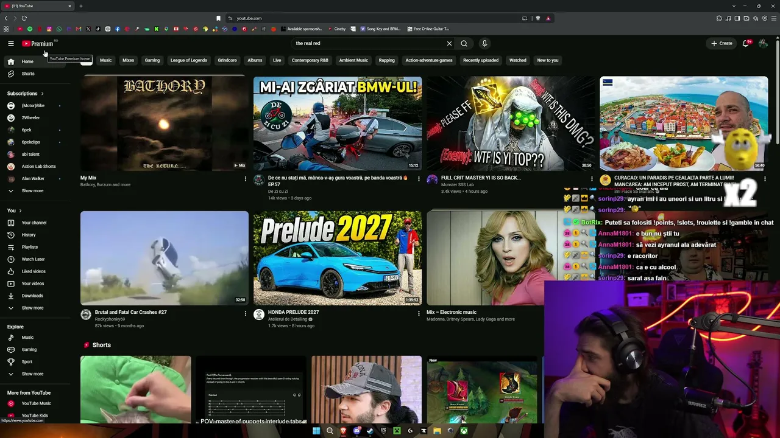780x438 pixels.
Task: Open Downloads in the sidebar
Action: click(34, 296)
